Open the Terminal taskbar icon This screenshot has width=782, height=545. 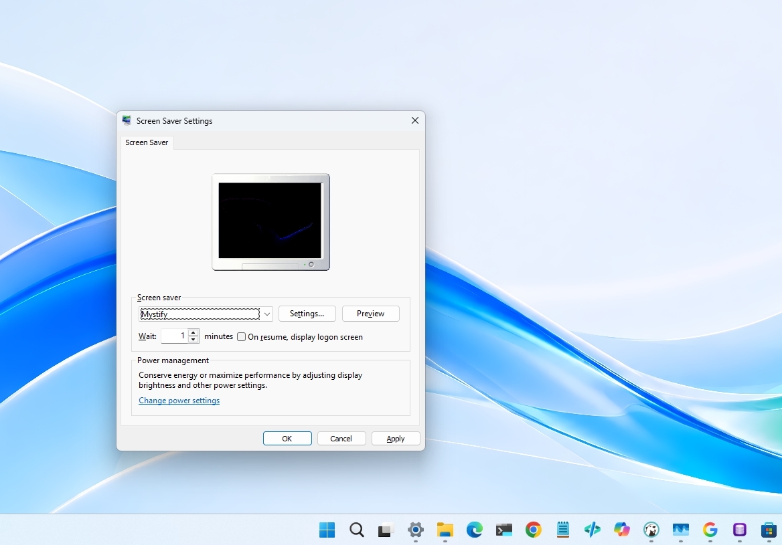pos(503,530)
